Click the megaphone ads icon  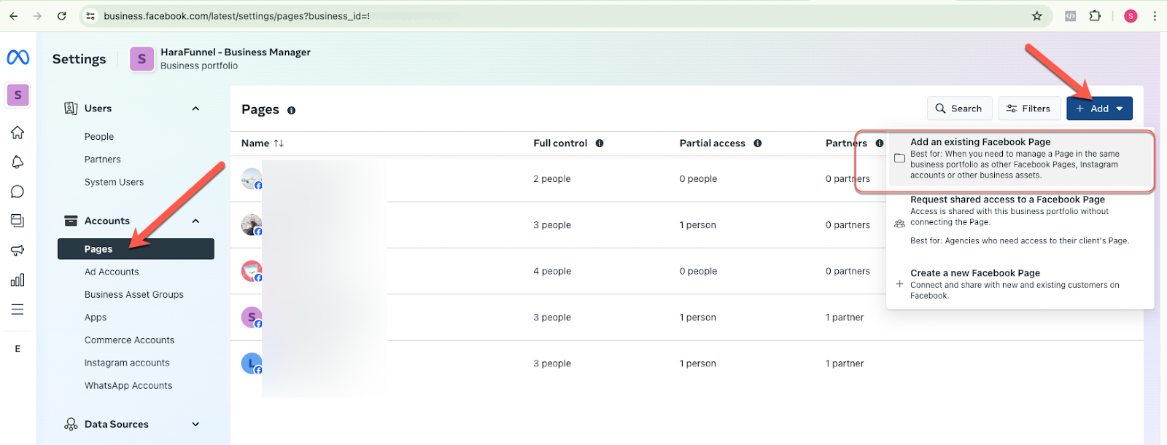tap(18, 251)
